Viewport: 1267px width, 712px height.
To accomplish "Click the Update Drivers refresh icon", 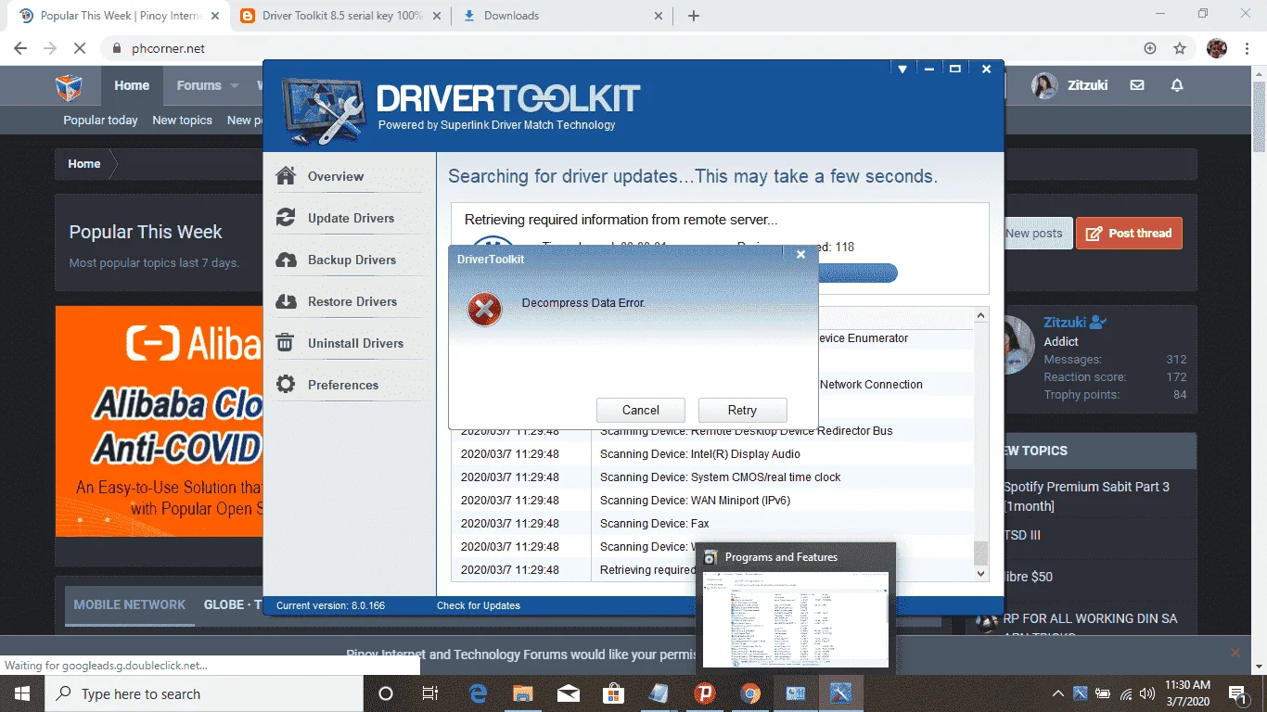I will [x=286, y=218].
